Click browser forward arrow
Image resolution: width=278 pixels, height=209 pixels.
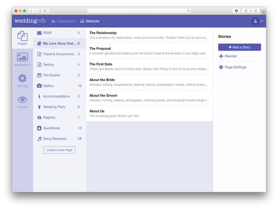[x=37, y=11]
